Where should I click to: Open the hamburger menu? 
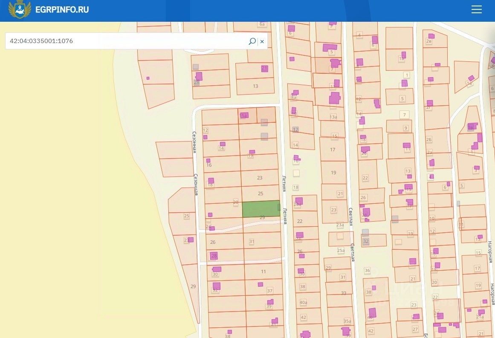pos(476,9)
